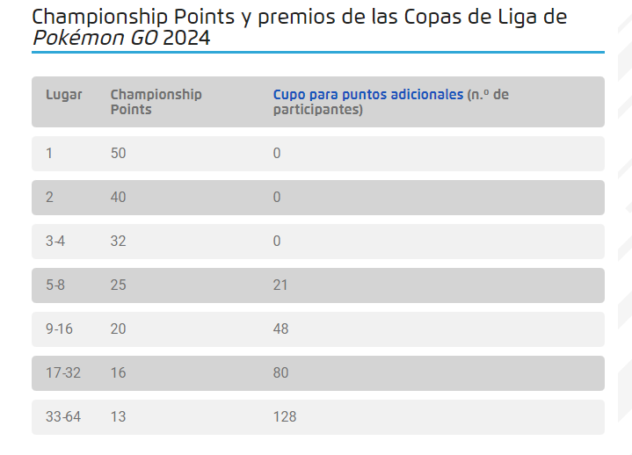The image size is (632, 455).
Task: Click the second place row with 40 points
Action: [318, 198]
